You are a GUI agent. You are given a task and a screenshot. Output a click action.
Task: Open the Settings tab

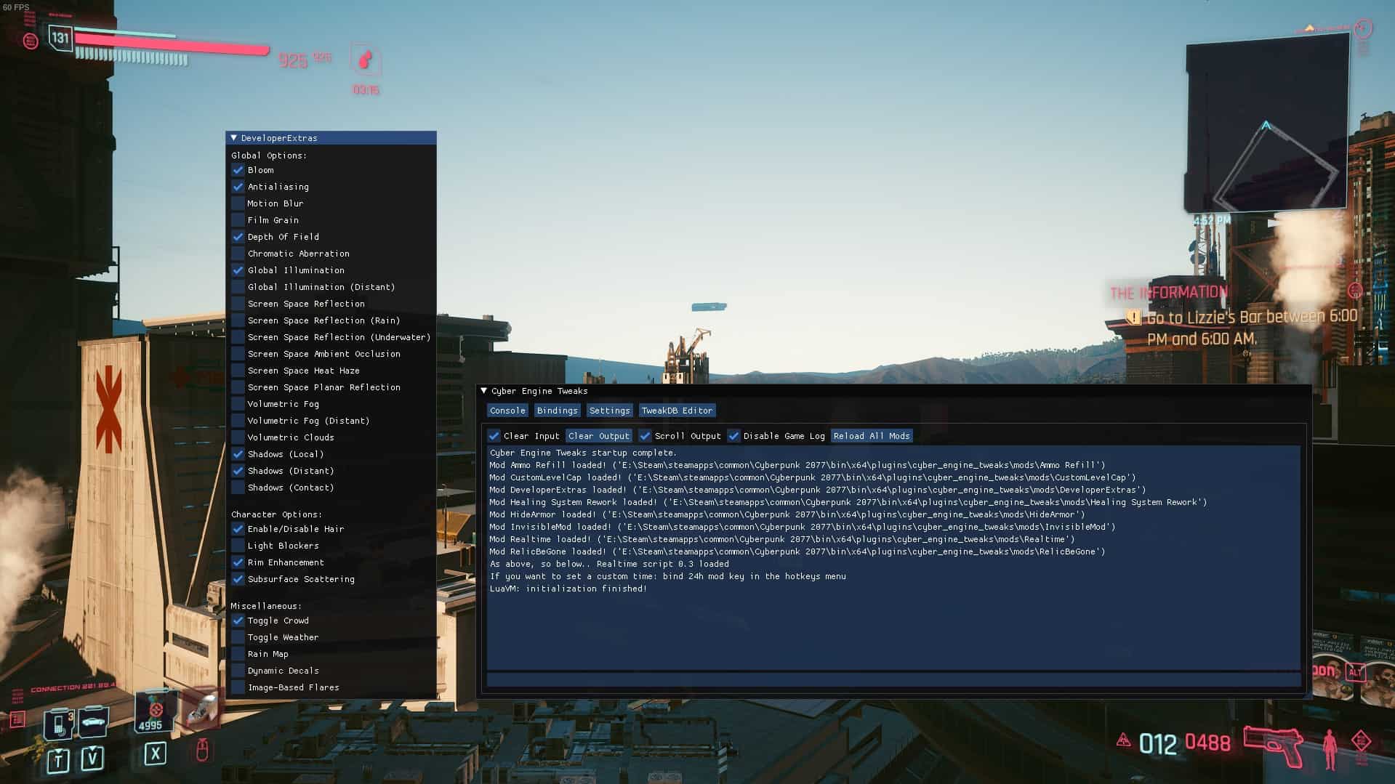point(609,411)
